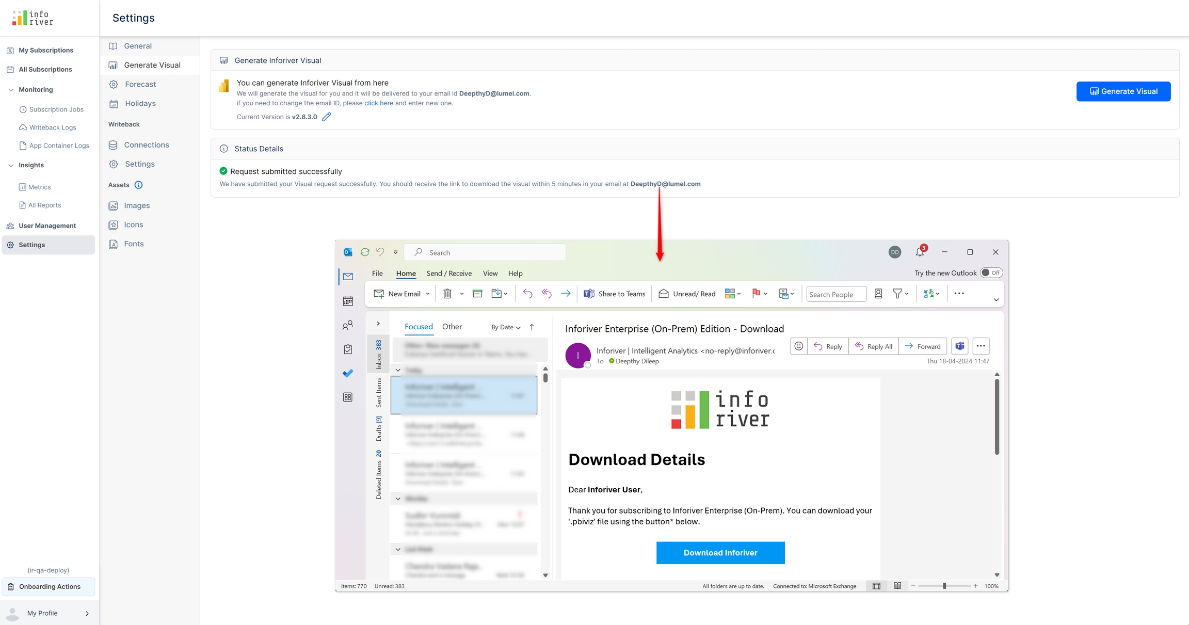Screen dimensions: 1189x625
Task: Toggle the ascending sort arrow in the mail list
Action: 532,327
